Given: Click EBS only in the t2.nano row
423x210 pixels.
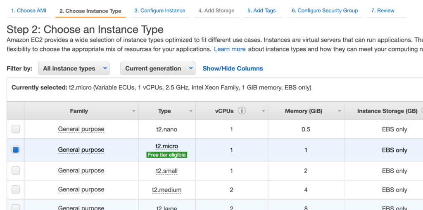Looking at the screenshot, I should click(x=394, y=129).
